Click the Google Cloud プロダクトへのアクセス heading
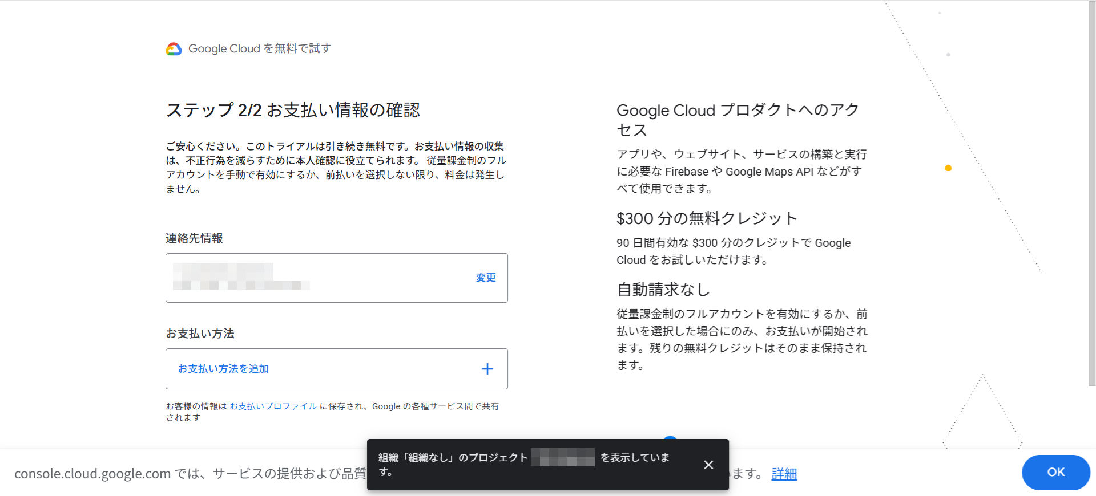 point(737,120)
